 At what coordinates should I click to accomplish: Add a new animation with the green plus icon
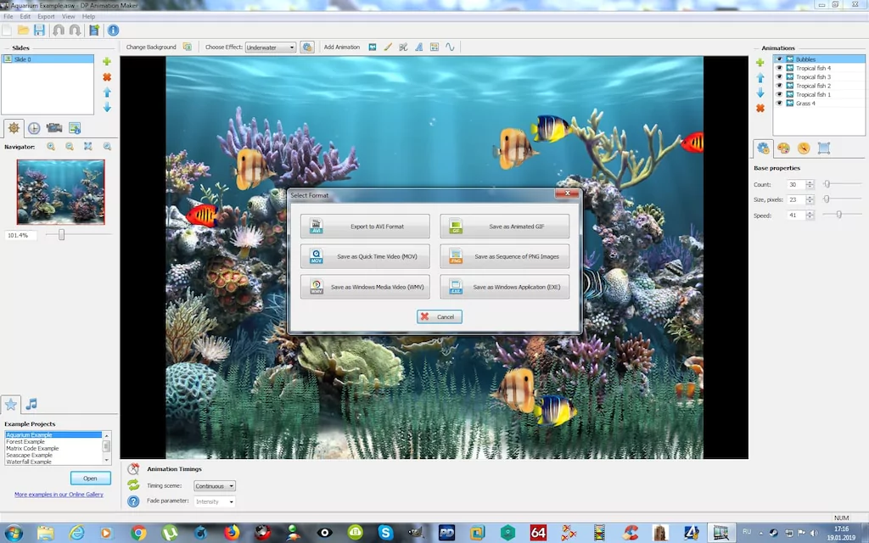pyautogui.click(x=760, y=62)
